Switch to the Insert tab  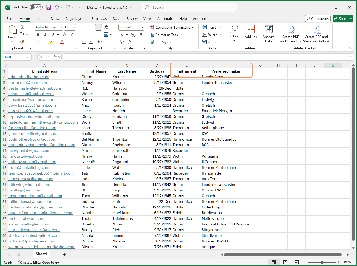pos(40,18)
